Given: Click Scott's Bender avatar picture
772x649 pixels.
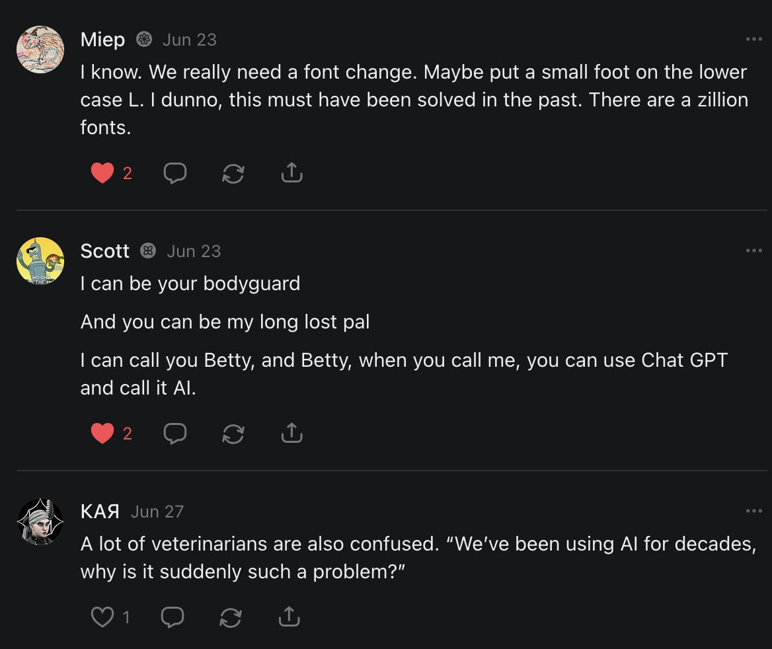Looking at the screenshot, I should [40, 261].
